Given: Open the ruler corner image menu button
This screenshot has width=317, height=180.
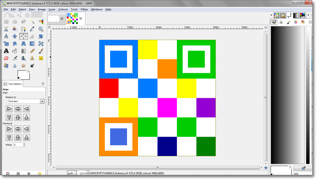Looking at the screenshot, I should tap(49, 27).
